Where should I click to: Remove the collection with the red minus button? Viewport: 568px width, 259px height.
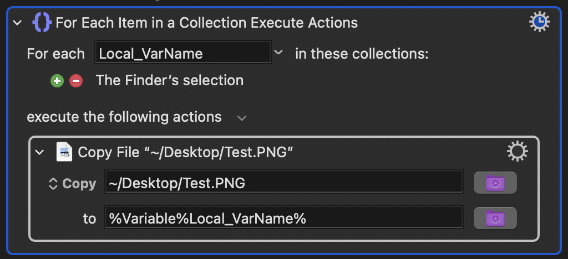75,81
